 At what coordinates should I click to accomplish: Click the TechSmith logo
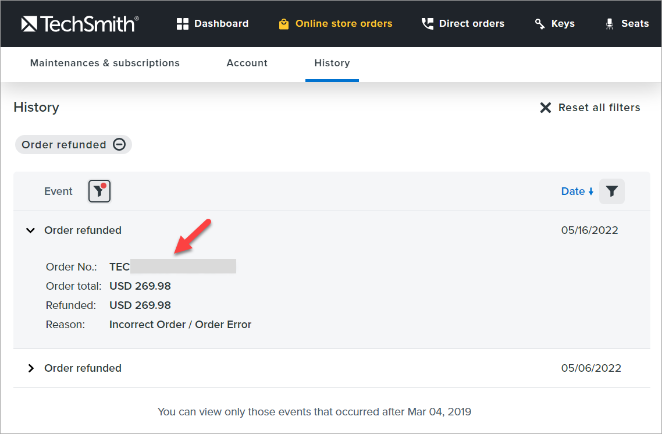80,24
